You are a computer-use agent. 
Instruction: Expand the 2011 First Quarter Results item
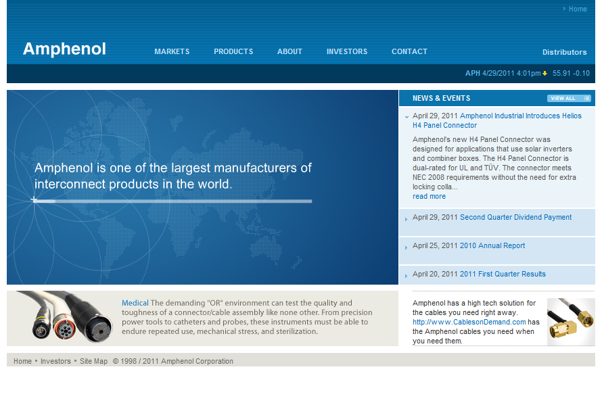click(x=407, y=277)
